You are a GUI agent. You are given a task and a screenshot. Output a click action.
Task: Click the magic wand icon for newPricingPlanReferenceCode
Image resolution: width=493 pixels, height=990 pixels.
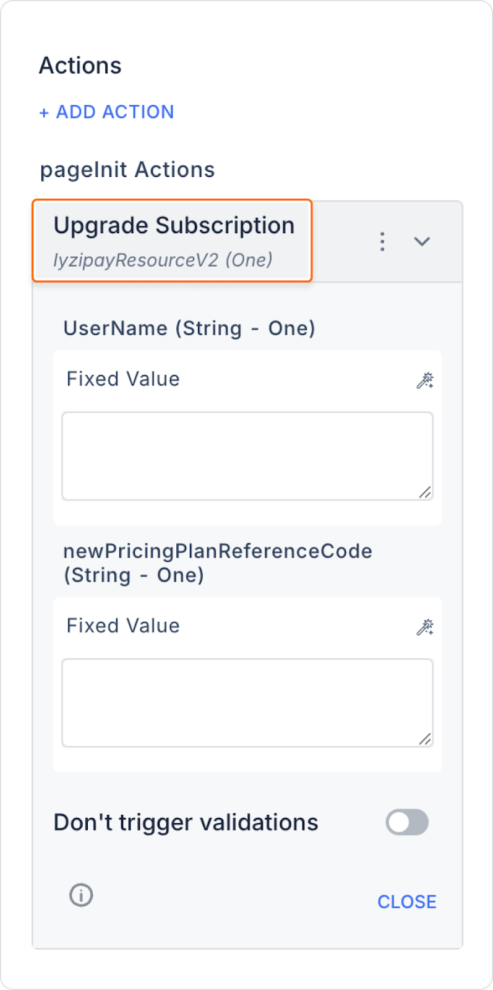(x=425, y=627)
